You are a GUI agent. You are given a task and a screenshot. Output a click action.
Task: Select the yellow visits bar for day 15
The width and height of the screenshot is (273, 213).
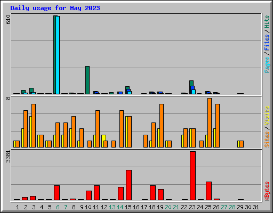click(x=126, y=132)
